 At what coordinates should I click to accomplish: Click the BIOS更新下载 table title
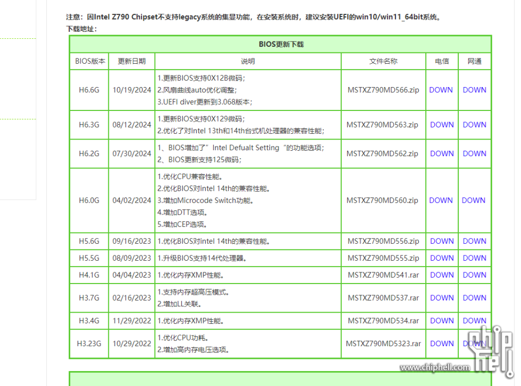point(281,45)
